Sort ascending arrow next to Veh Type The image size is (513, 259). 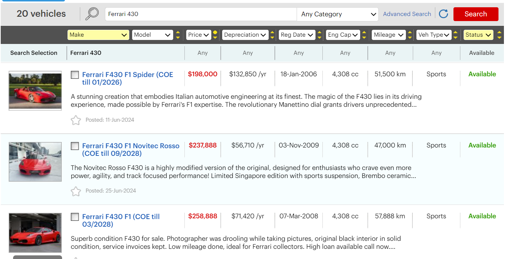coord(455,32)
